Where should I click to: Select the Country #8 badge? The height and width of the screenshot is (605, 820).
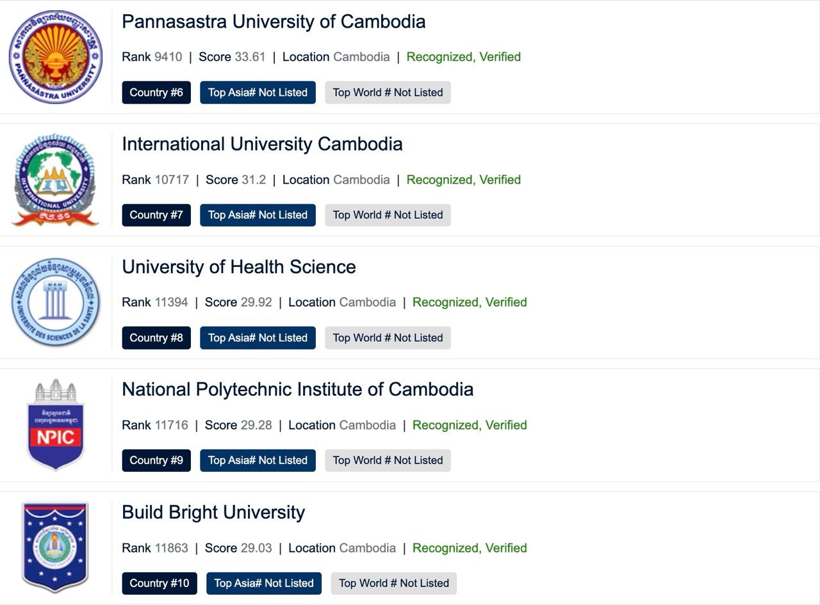(156, 338)
